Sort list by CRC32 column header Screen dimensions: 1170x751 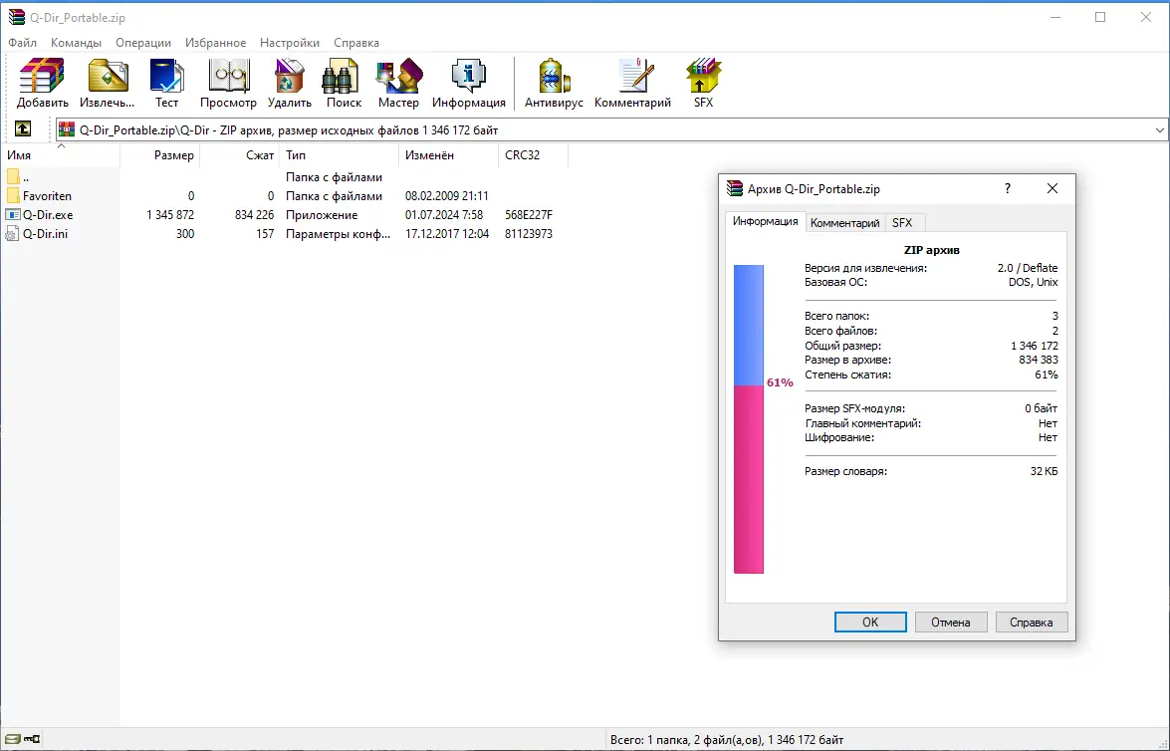tap(533, 155)
